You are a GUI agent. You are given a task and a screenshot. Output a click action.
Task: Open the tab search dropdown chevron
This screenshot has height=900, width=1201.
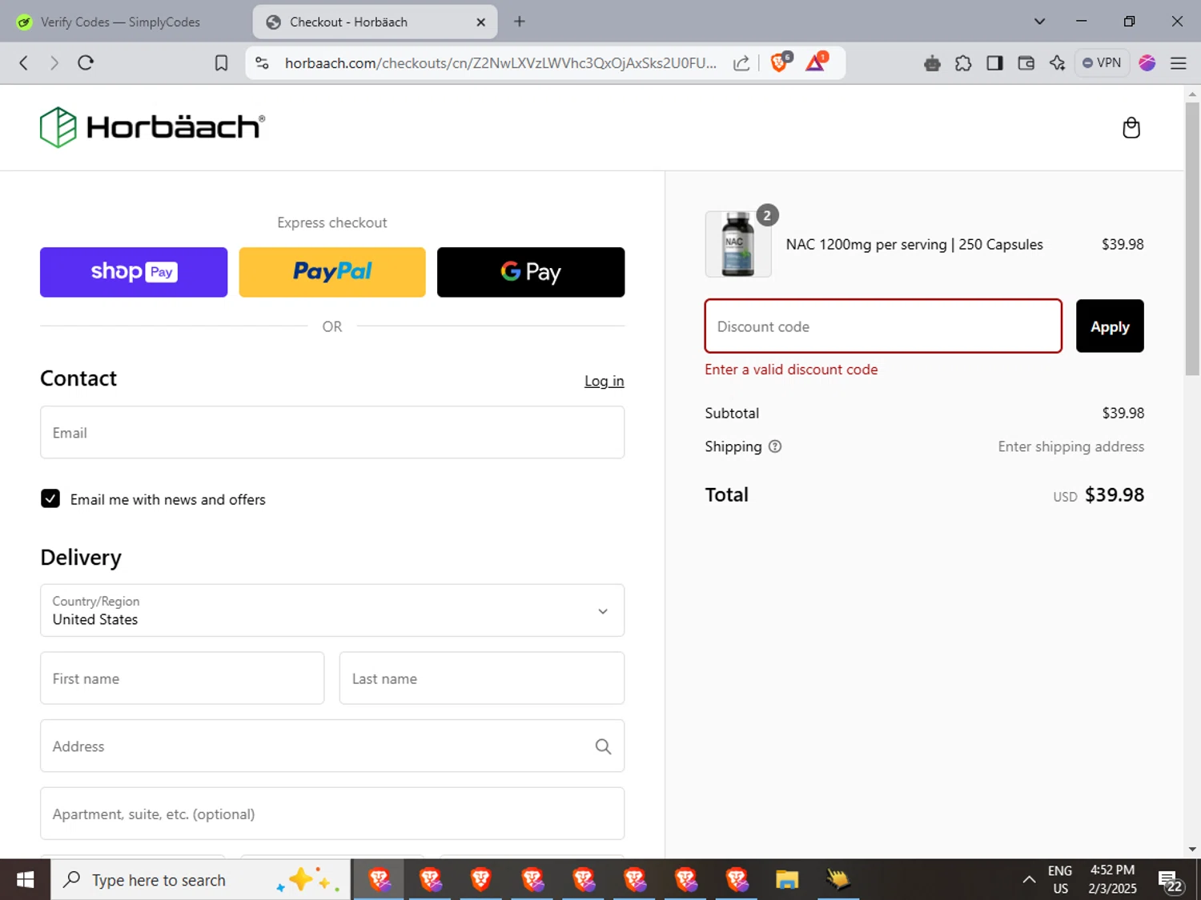point(1039,22)
